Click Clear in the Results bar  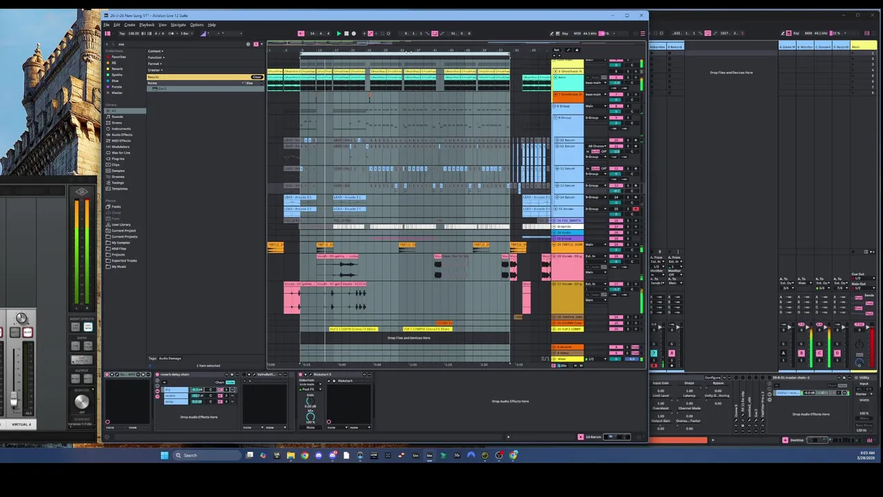[x=257, y=77]
